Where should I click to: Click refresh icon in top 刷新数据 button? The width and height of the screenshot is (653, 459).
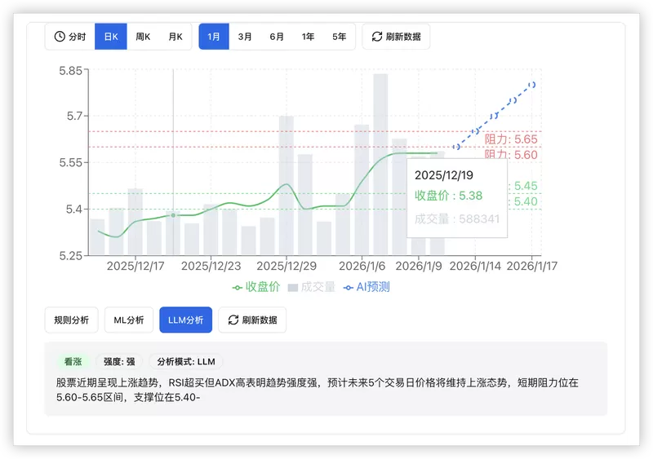(x=377, y=37)
